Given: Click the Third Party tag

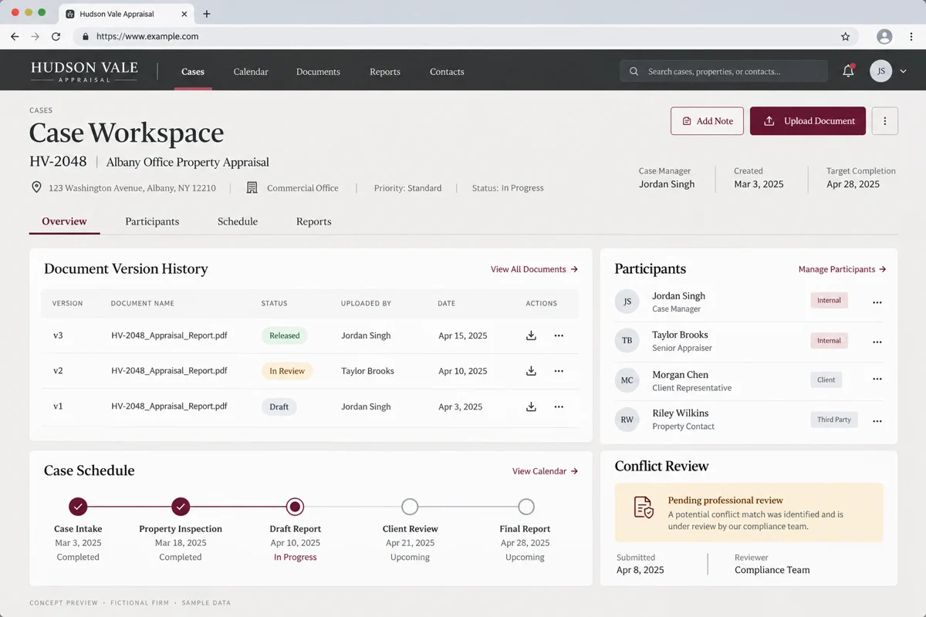Looking at the screenshot, I should pyautogui.click(x=834, y=420).
